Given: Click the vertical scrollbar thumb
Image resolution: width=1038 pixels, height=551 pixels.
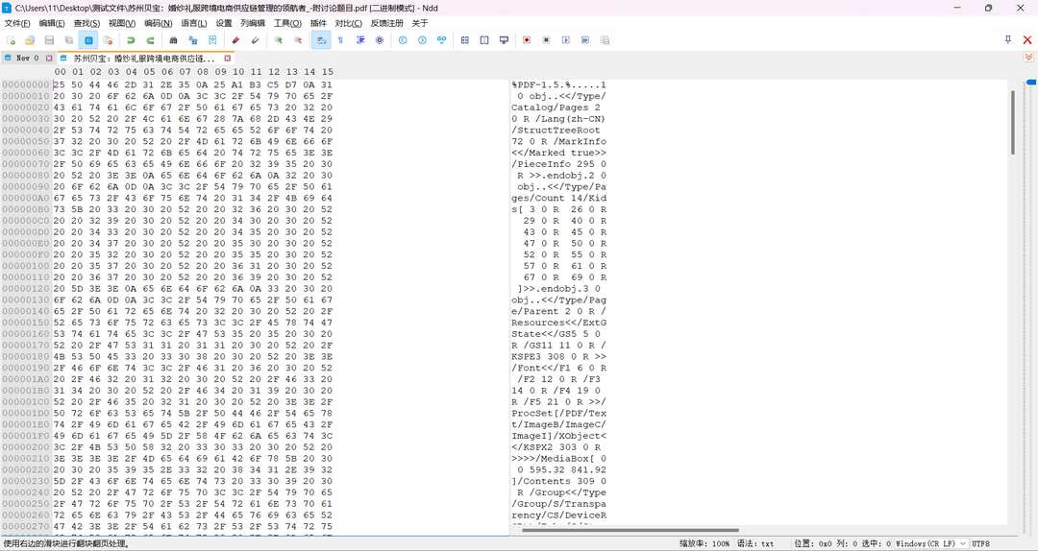Looking at the screenshot, I should [x=1012, y=122].
